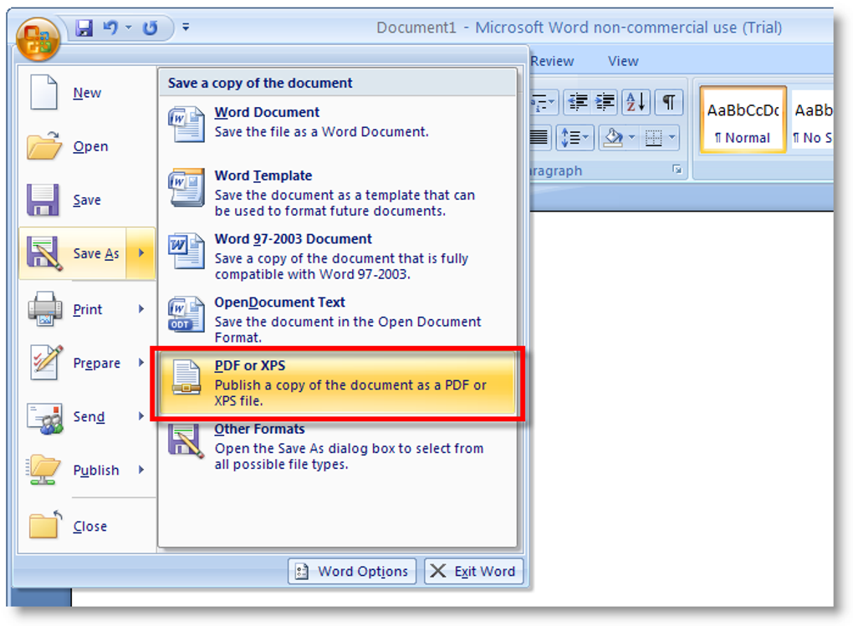Screen dimensions: 853x626
Task: Select the Word Document title text
Action: (267, 113)
